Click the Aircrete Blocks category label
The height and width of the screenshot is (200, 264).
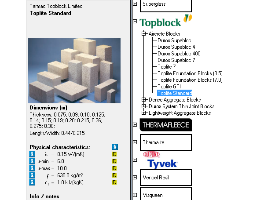(x=164, y=34)
